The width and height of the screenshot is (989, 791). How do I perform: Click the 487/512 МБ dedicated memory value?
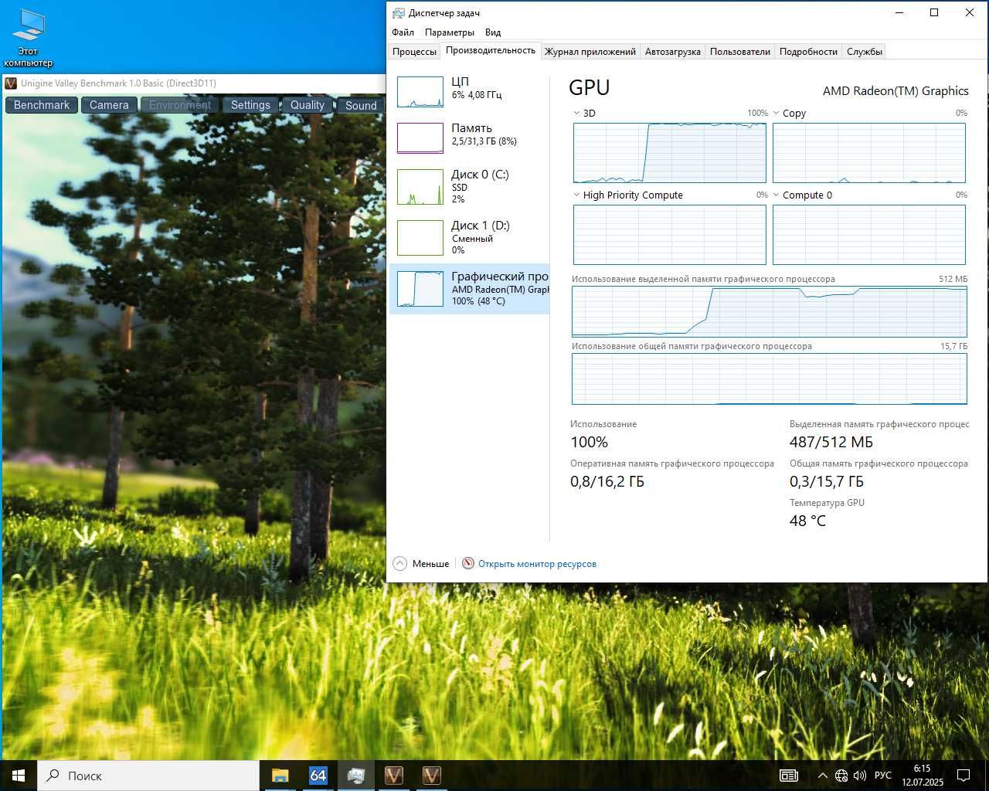pyautogui.click(x=831, y=443)
